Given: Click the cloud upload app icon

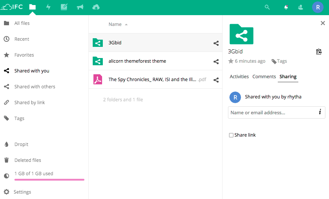Looking at the screenshot, I should (x=96, y=7).
